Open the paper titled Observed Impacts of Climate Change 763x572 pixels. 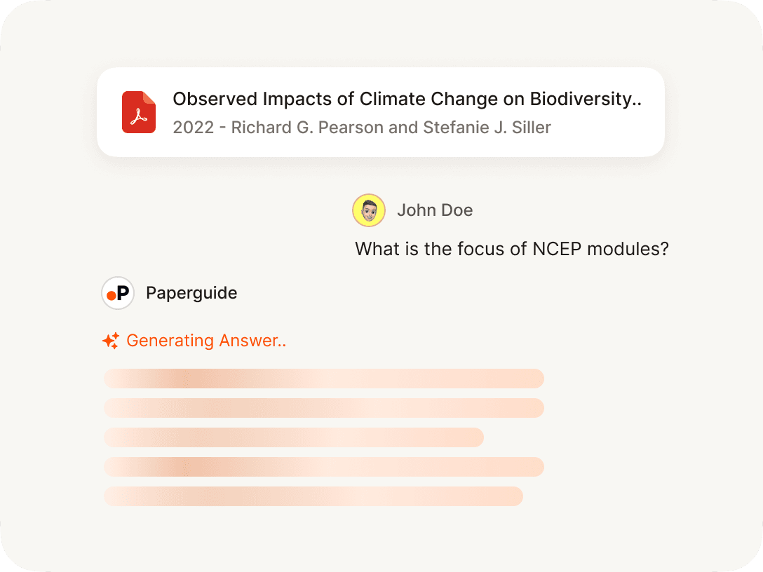pyautogui.click(x=407, y=99)
